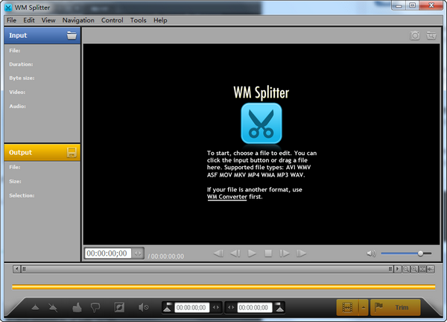Screen dimensions: 447x322
Task: Click the current timecode stepper arrows
Action: (137, 253)
